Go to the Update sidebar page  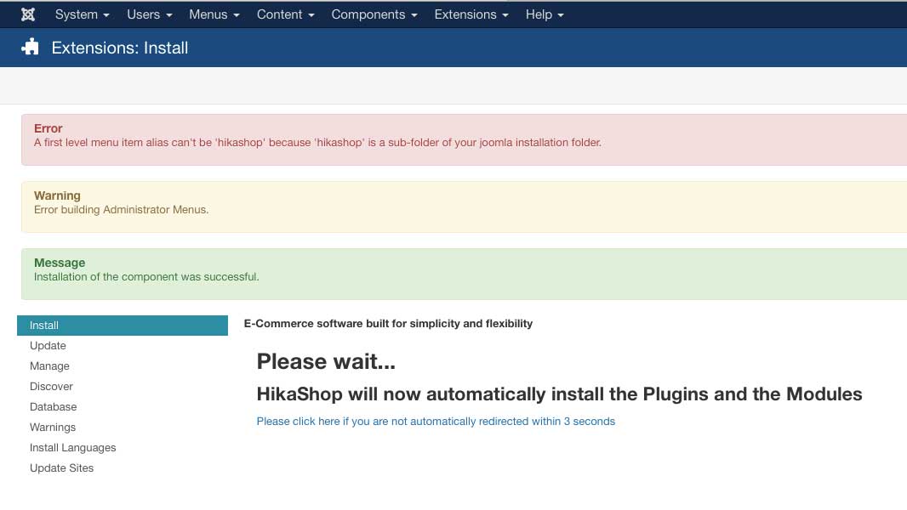[48, 345]
